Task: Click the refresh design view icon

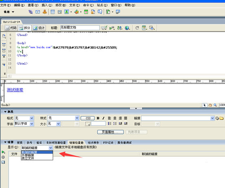Action: [137, 28]
